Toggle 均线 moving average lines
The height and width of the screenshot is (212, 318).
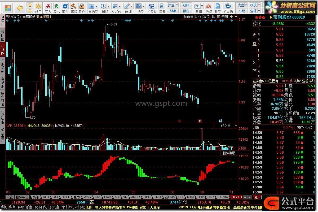[198, 17]
